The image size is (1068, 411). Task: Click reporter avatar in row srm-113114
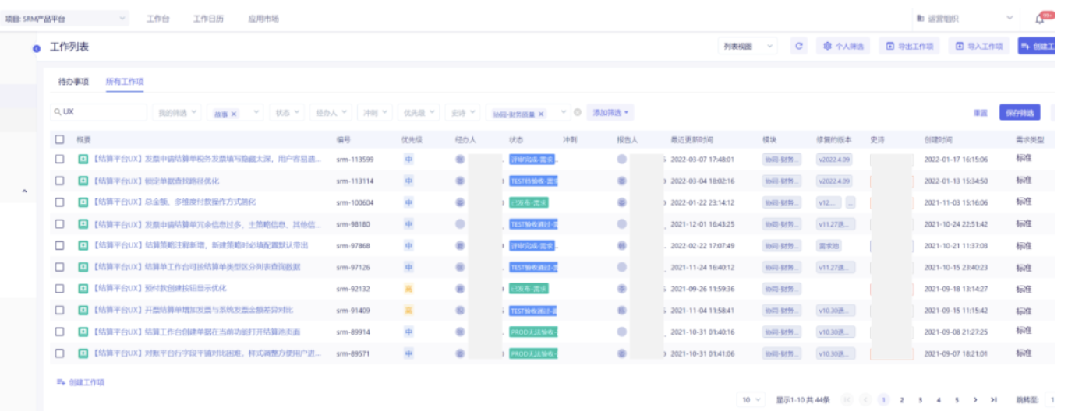621,181
